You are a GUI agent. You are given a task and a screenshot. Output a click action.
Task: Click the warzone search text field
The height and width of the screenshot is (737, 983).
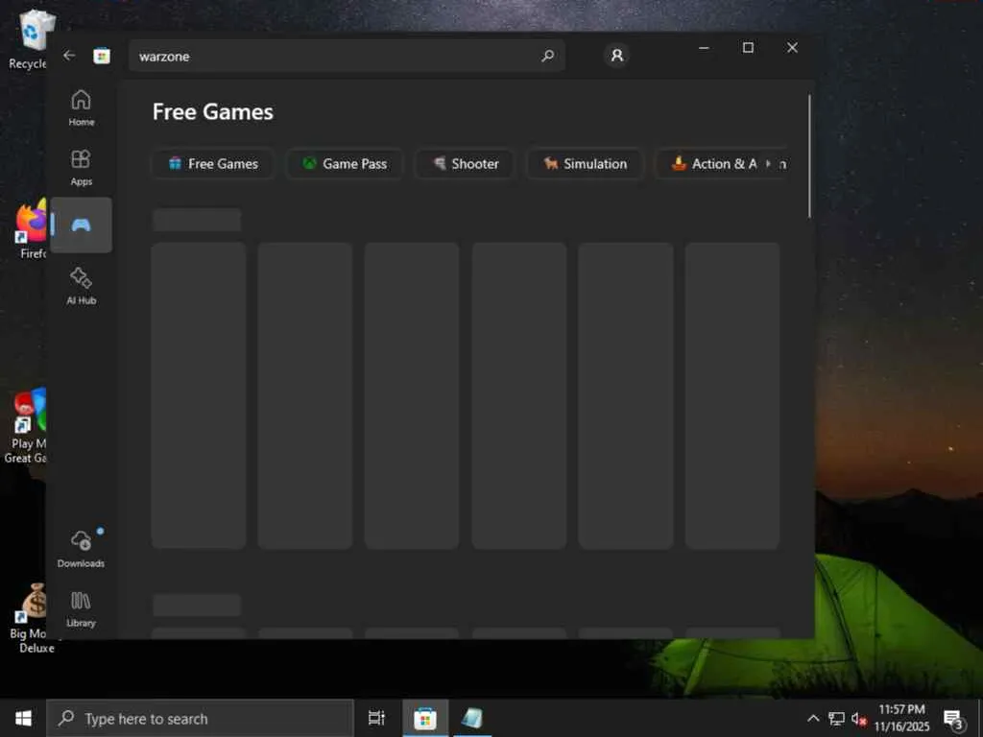(x=347, y=56)
